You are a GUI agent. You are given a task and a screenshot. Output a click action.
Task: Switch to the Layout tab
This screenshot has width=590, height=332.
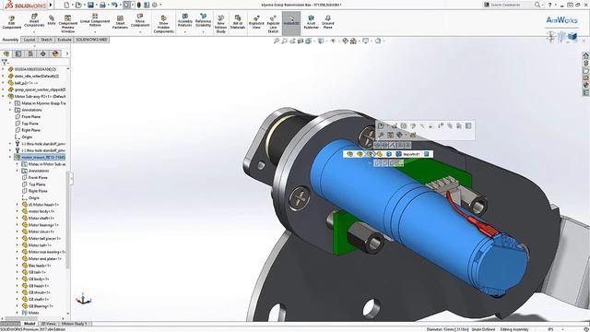pos(29,40)
